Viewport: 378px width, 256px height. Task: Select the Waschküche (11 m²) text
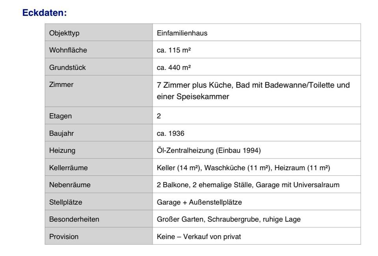[x=237, y=168]
